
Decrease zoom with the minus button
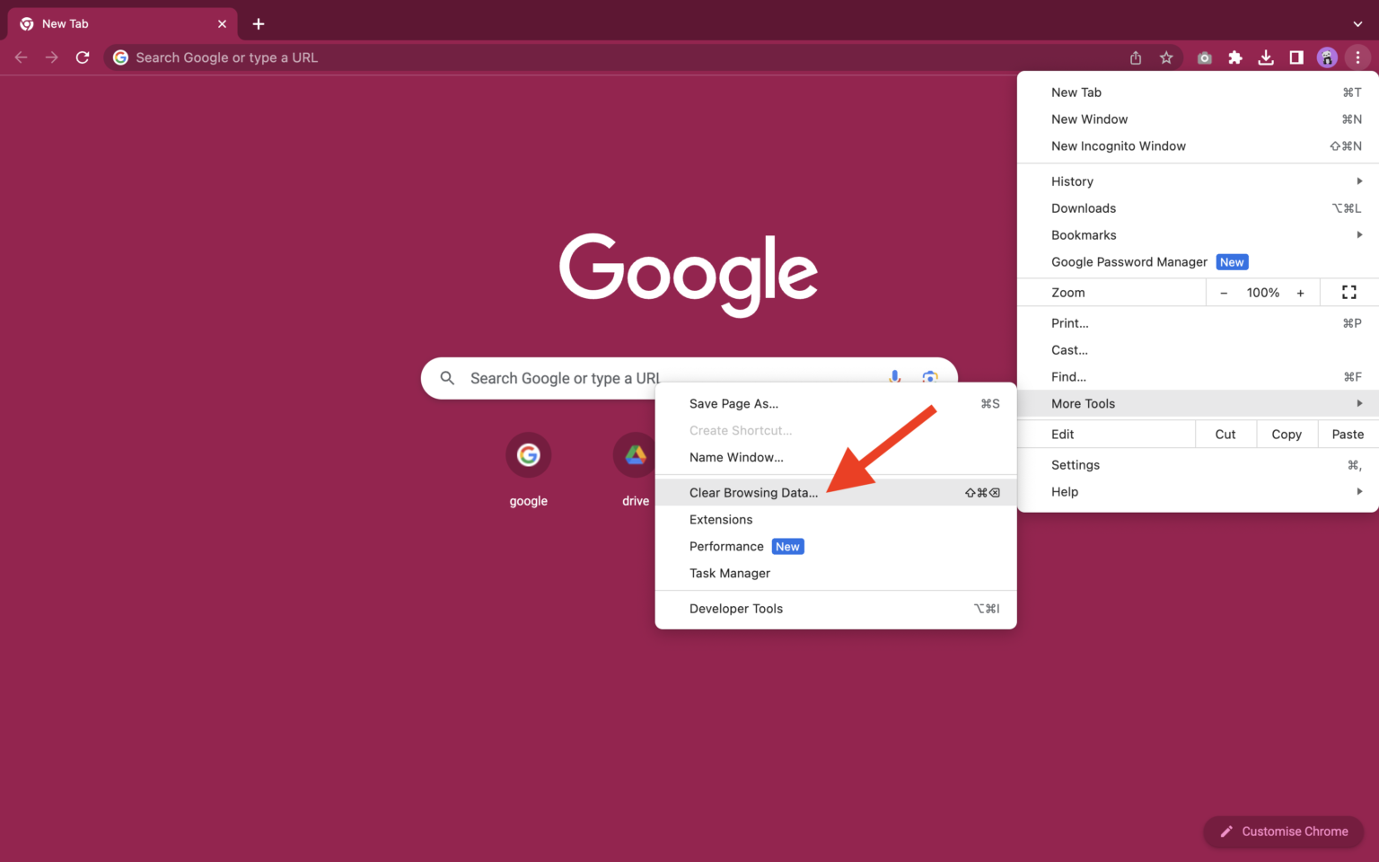tap(1224, 293)
